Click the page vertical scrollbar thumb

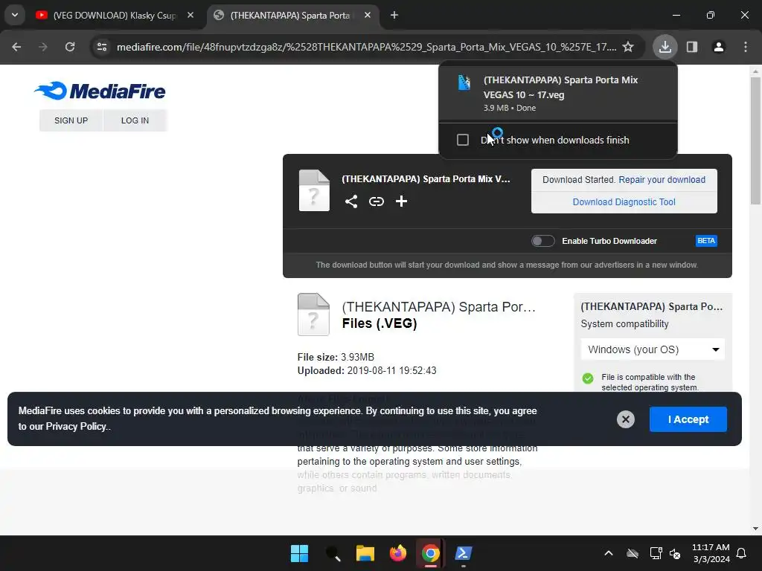click(x=755, y=141)
